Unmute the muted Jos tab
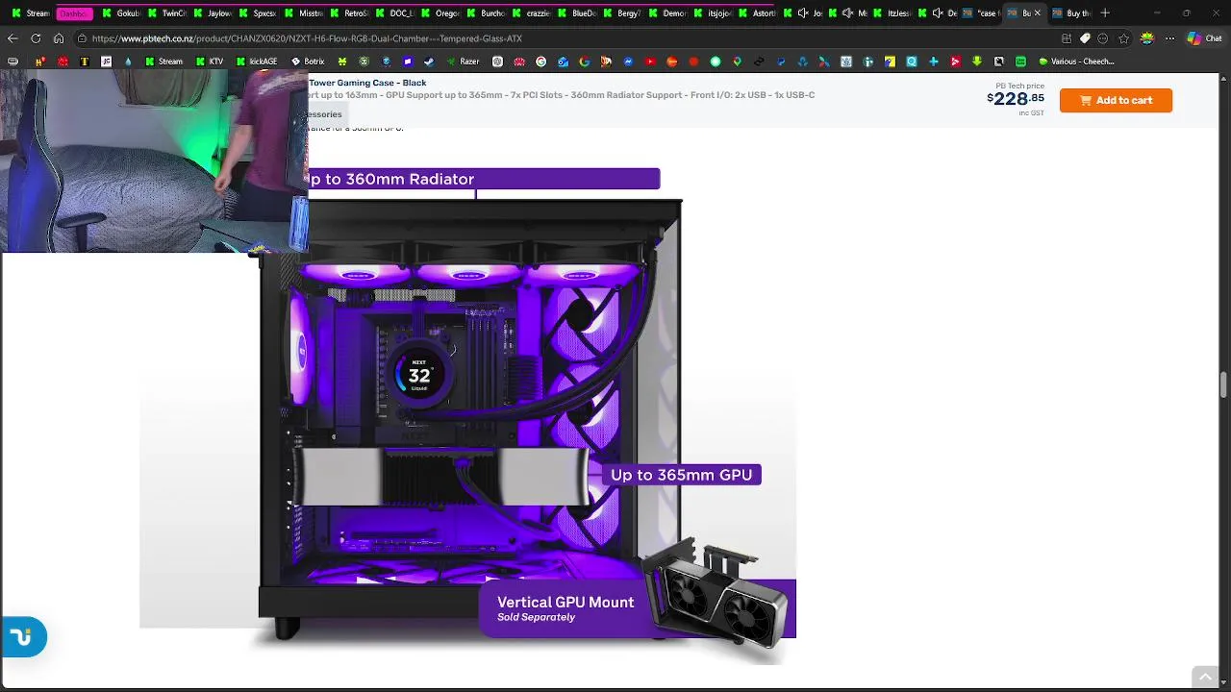Viewport: 1231px width, 692px height. click(803, 13)
